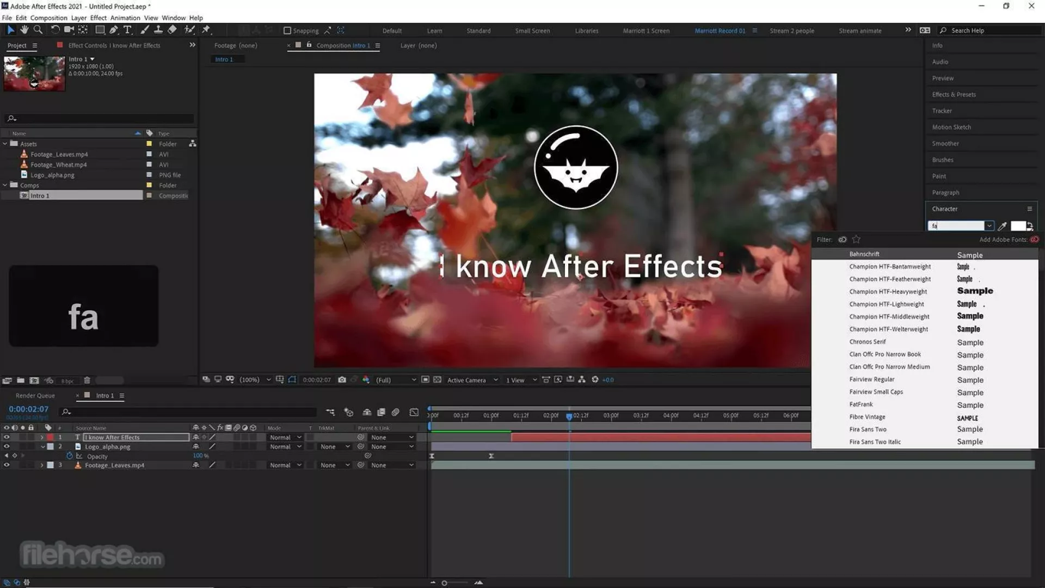The width and height of the screenshot is (1045, 588).
Task: Choose the Fira Sans Two font
Action: coord(868,429)
